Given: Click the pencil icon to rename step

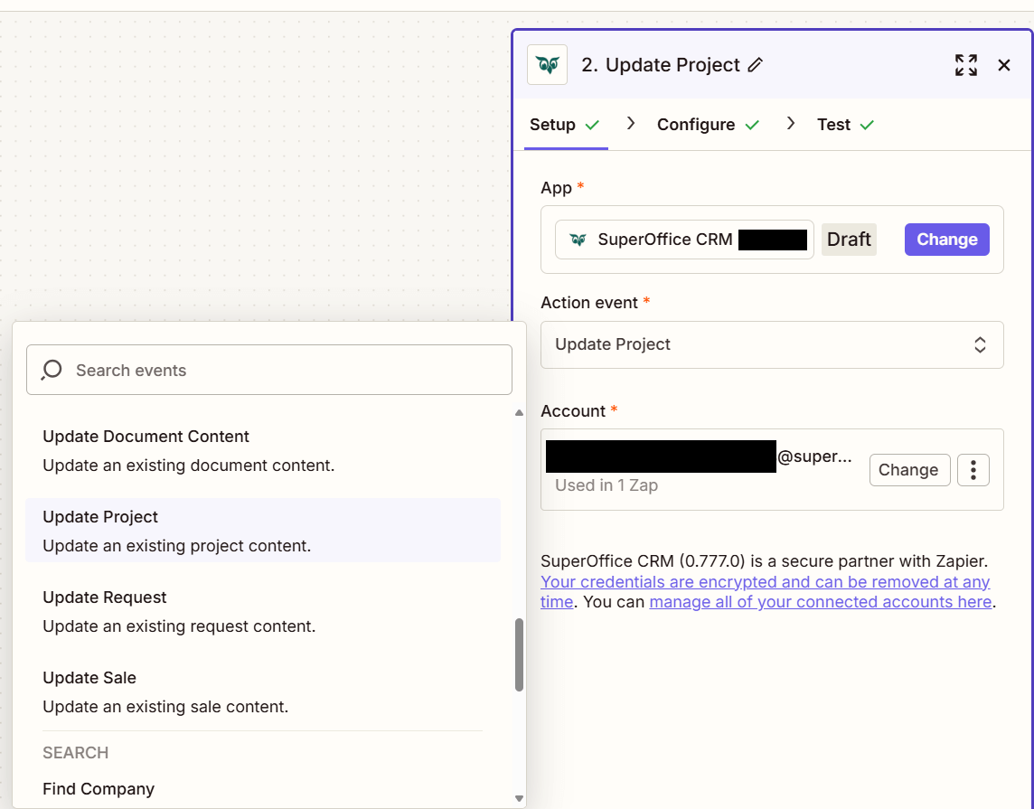Looking at the screenshot, I should (755, 64).
